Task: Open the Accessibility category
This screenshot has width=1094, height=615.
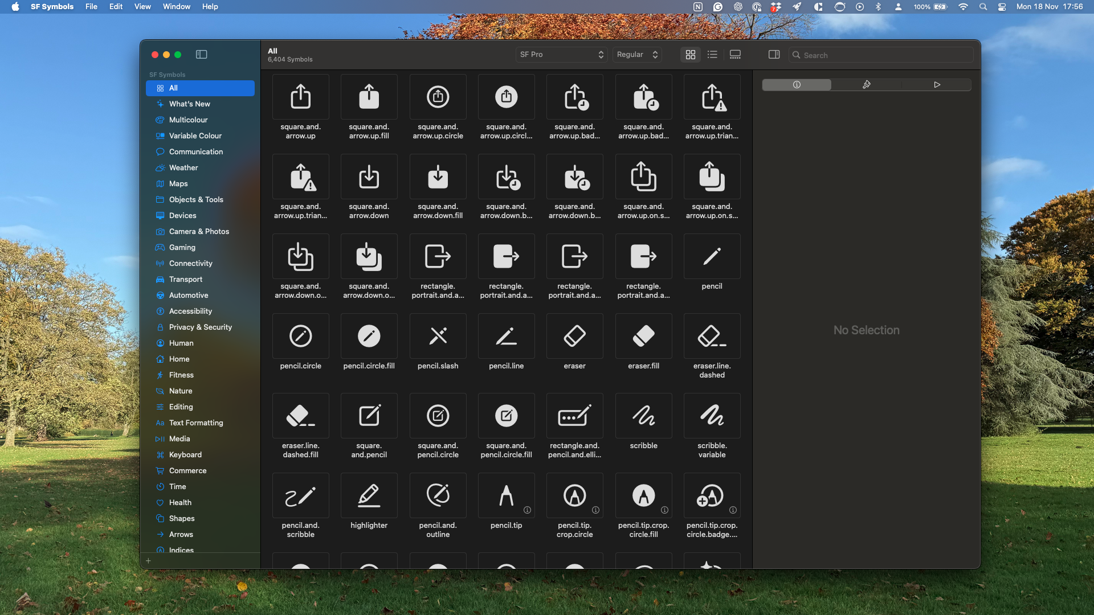Action: (200, 311)
